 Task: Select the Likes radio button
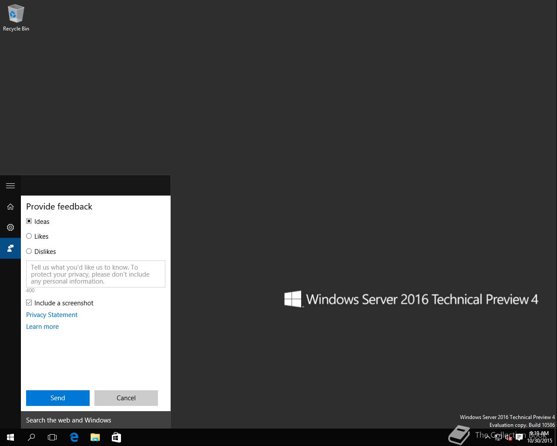(29, 236)
